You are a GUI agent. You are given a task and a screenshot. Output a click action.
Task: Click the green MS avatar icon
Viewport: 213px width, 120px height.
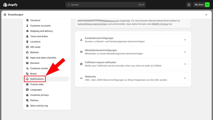[x=207, y=5]
